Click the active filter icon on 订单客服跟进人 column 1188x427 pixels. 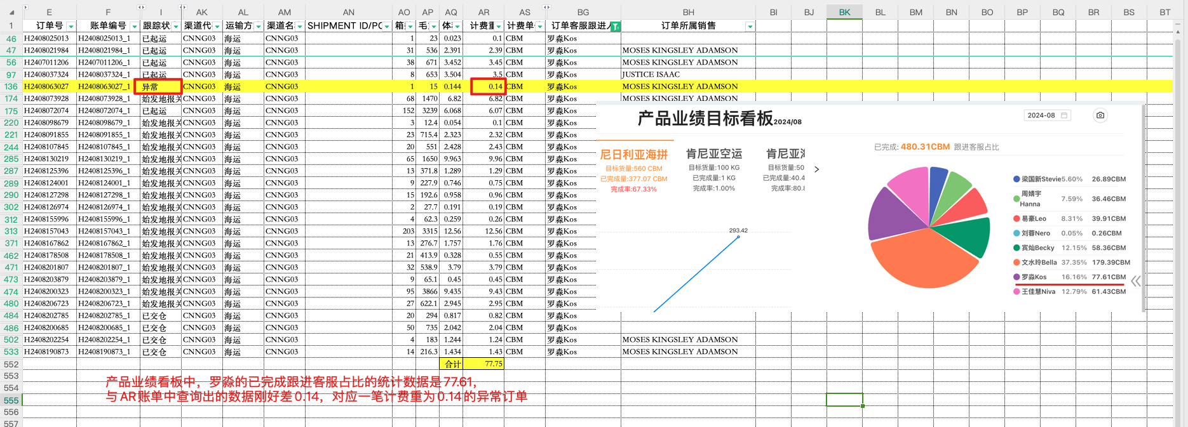(615, 26)
